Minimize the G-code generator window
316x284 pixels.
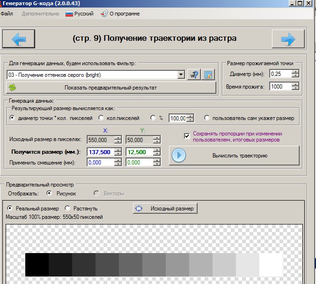(x=292, y=3)
